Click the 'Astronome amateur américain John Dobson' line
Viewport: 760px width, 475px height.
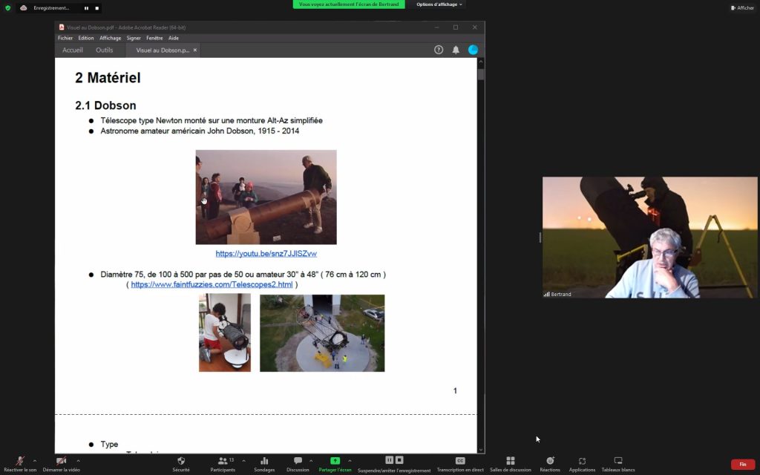200,131
